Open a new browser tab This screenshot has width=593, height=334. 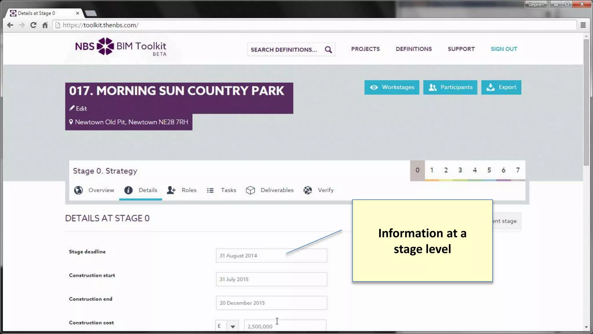click(x=91, y=13)
